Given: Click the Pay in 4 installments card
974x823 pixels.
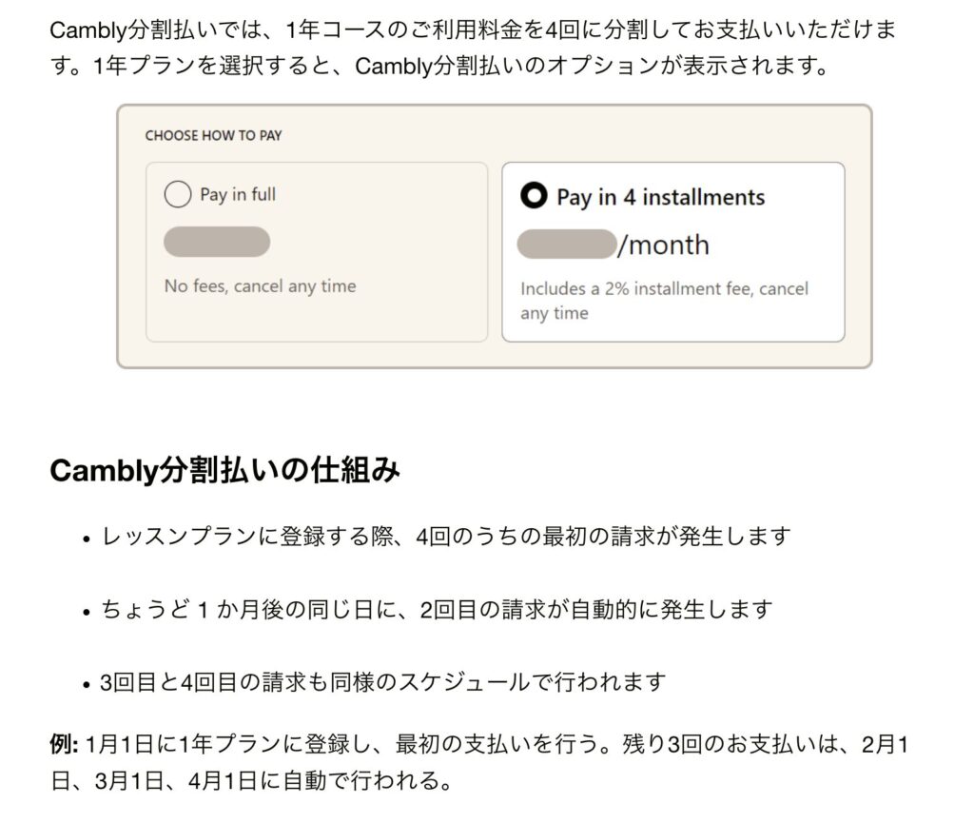Looking at the screenshot, I should [x=673, y=251].
